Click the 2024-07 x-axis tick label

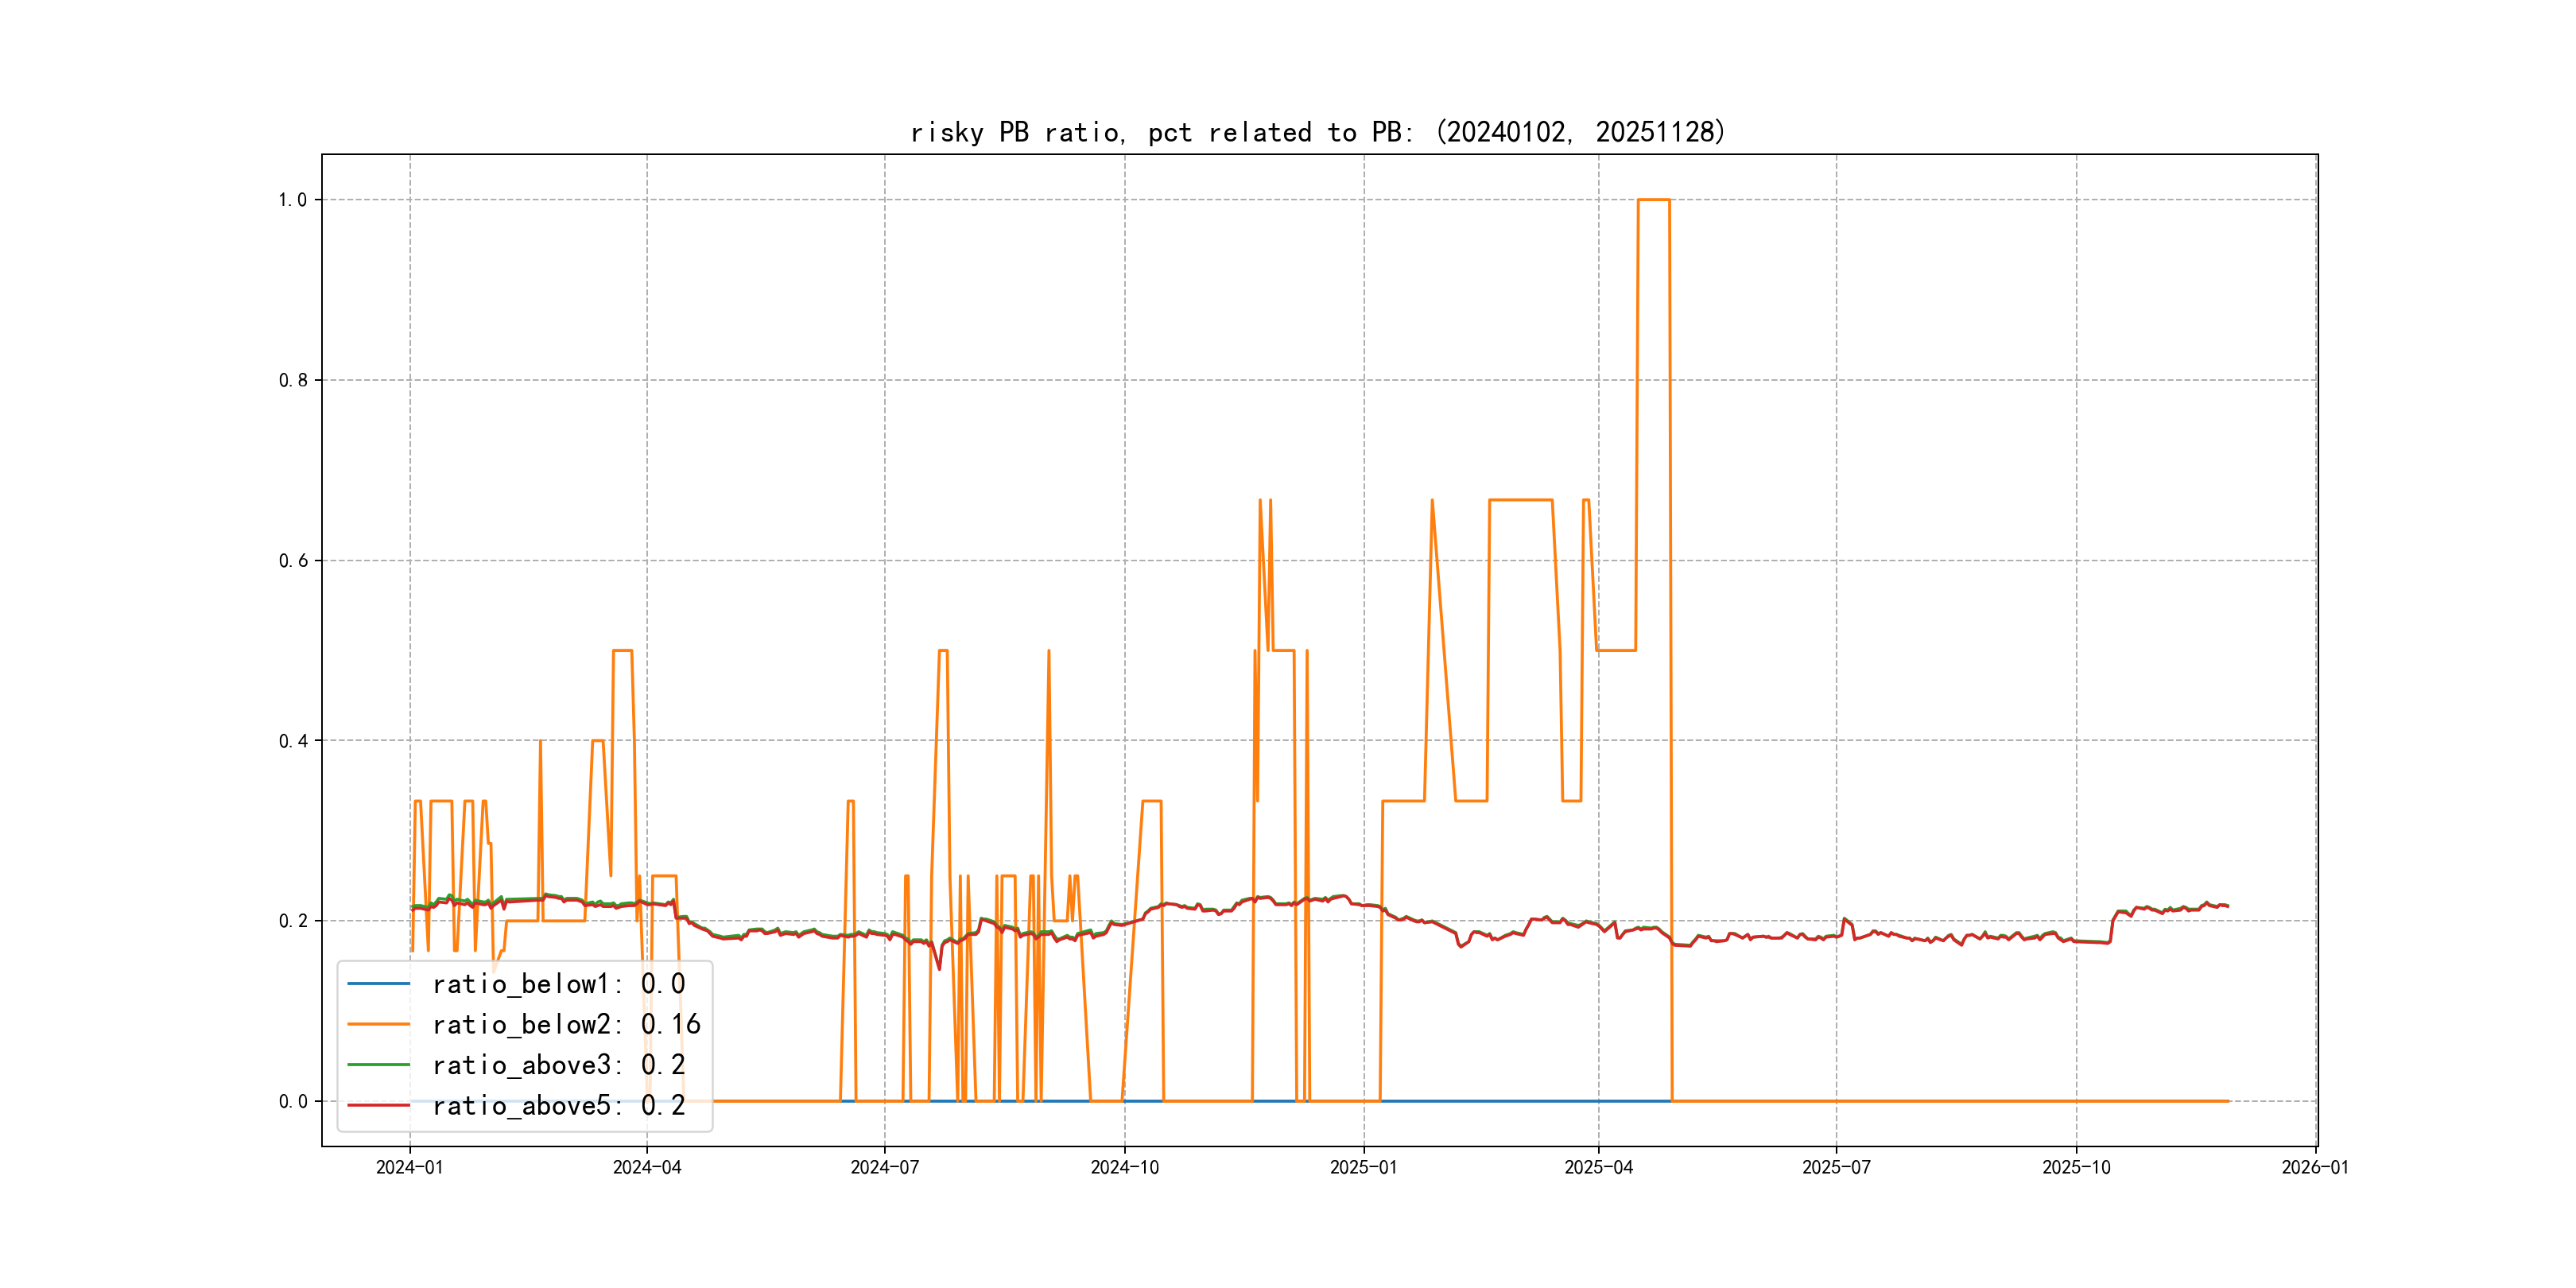pos(884,1168)
